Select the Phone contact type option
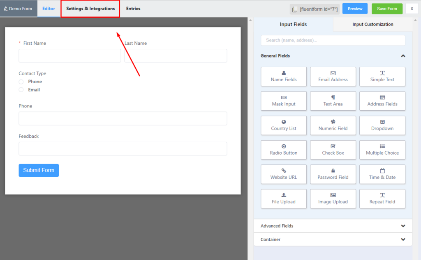The width and height of the screenshot is (421, 260). click(x=21, y=81)
